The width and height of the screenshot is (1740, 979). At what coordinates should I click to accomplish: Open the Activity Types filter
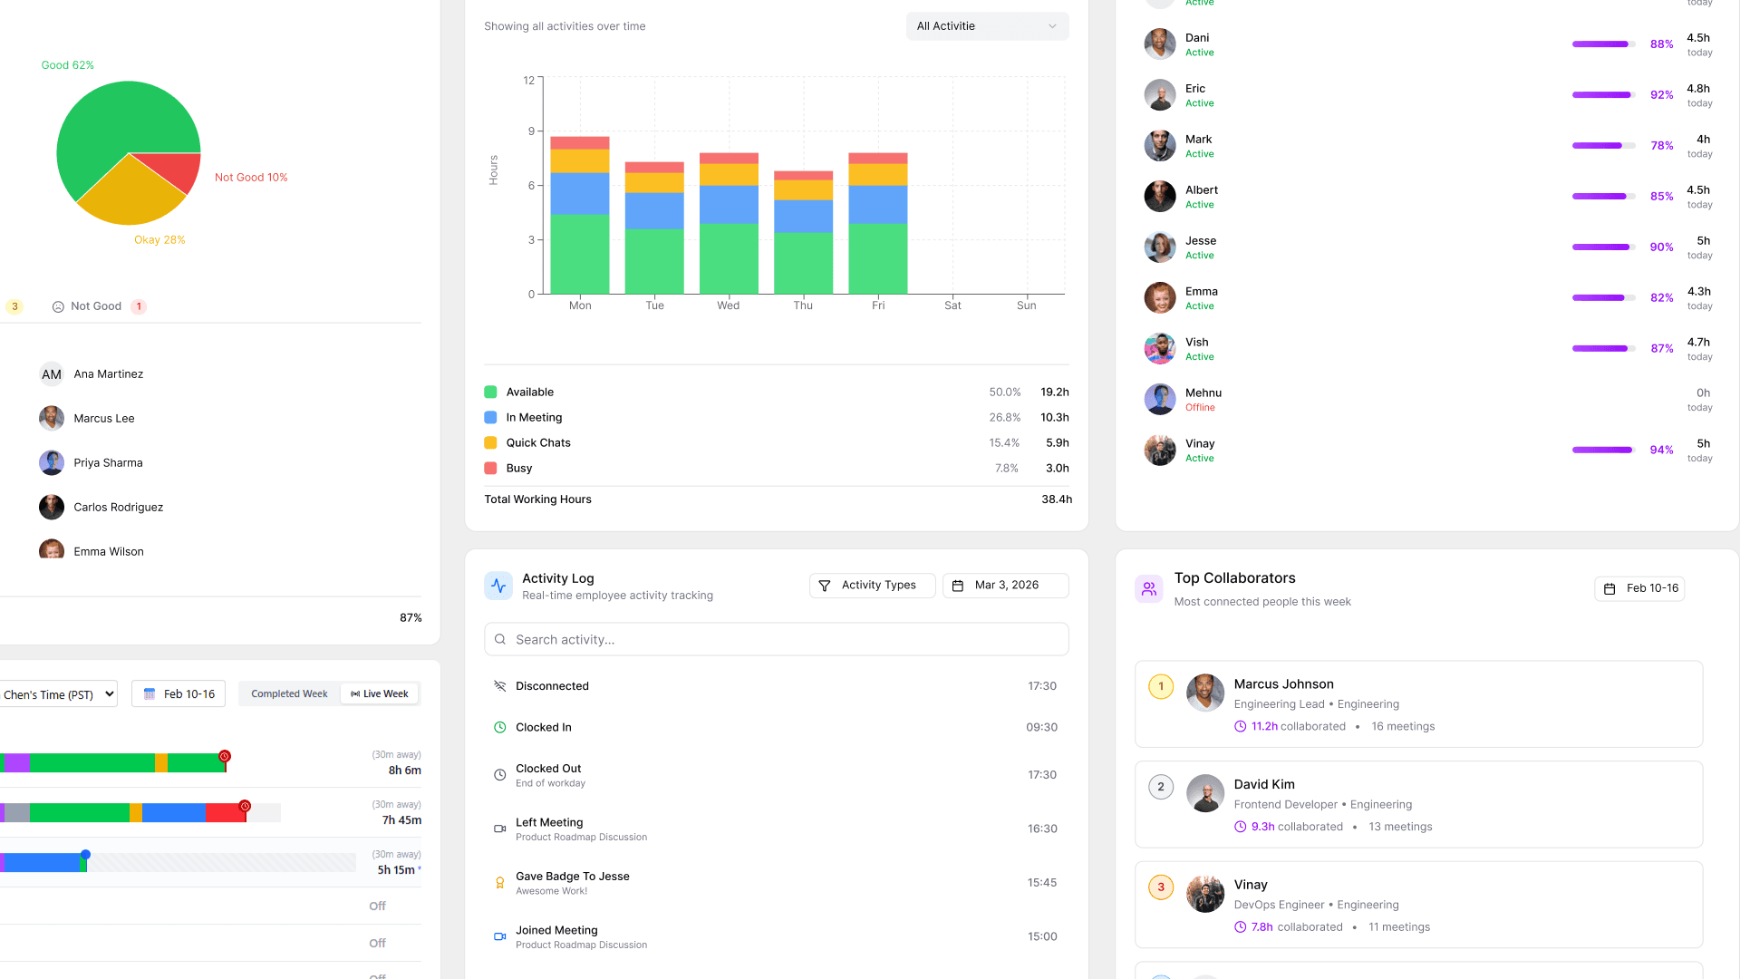click(x=871, y=586)
